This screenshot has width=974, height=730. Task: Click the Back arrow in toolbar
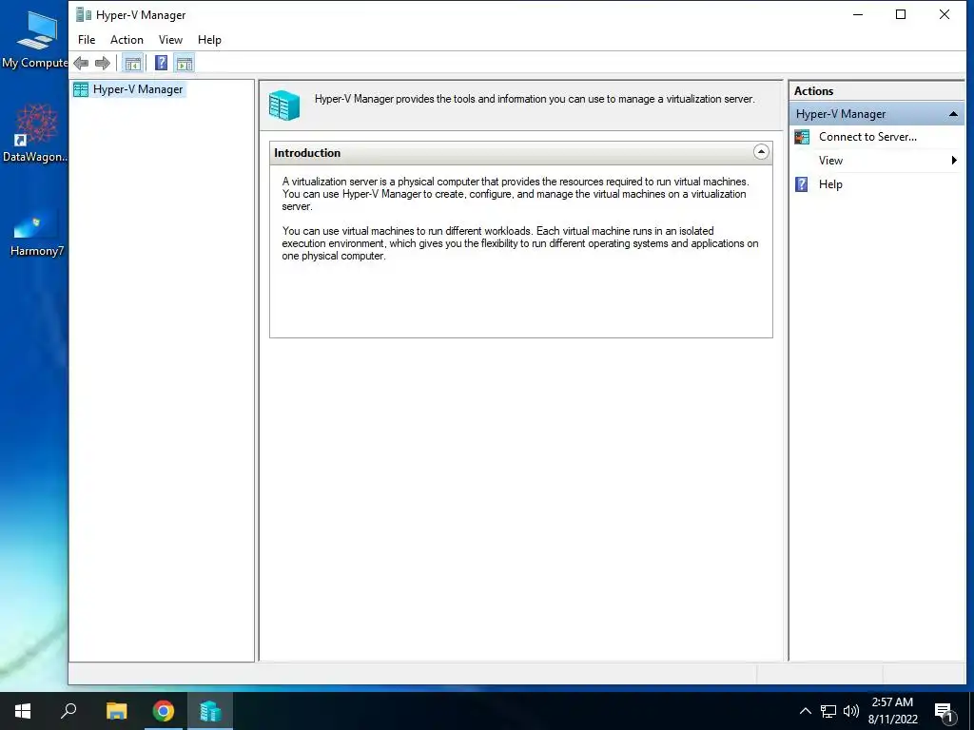(81, 63)
